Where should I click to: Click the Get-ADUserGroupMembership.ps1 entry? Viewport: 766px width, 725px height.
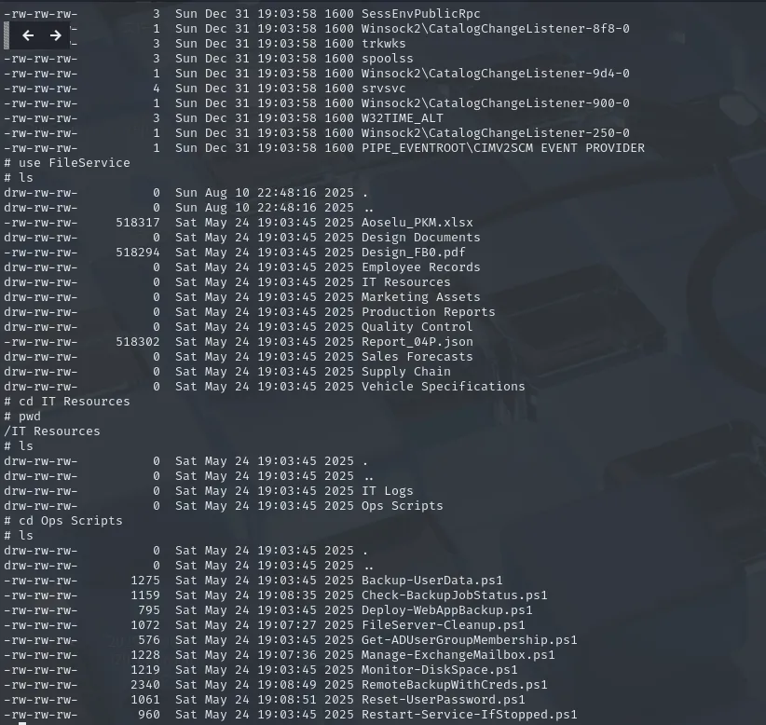tap(469, 640)
